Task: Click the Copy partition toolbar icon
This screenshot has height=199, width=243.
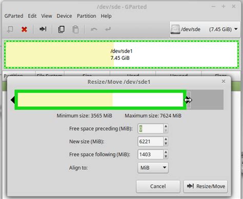Action: coord(62,29)
